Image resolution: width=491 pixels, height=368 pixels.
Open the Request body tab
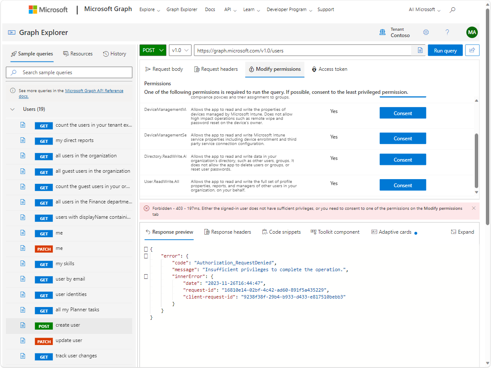tap(164, 69)
